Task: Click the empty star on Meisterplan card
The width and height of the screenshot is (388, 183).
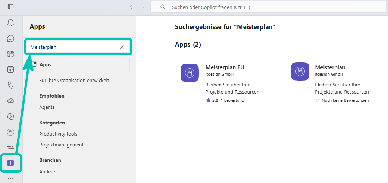Action: (318, 100)
